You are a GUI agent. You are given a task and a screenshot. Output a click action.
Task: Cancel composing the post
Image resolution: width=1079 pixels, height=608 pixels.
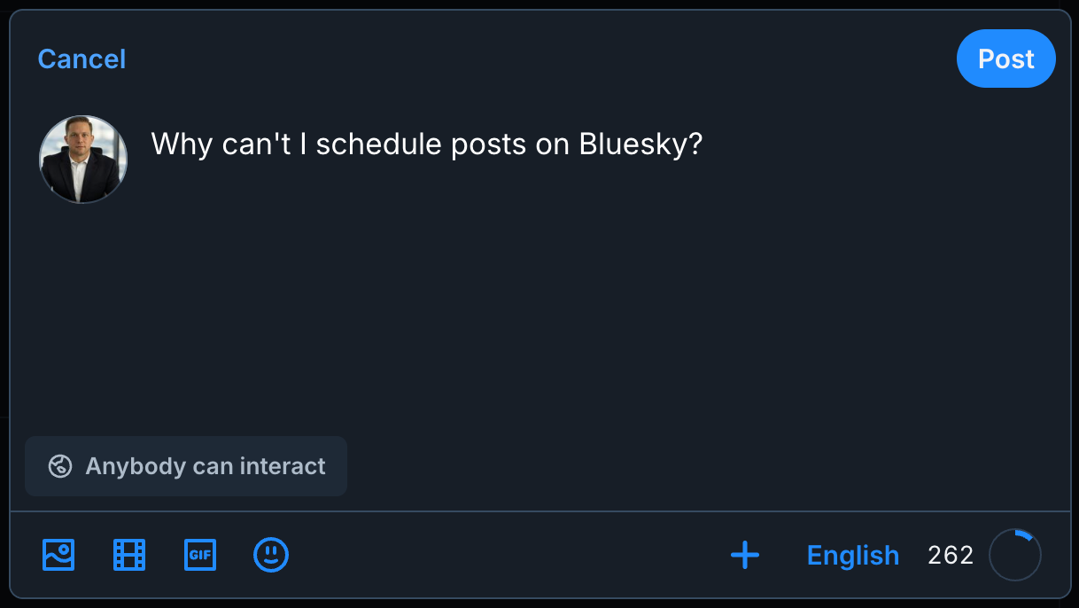tap(82, 58)
